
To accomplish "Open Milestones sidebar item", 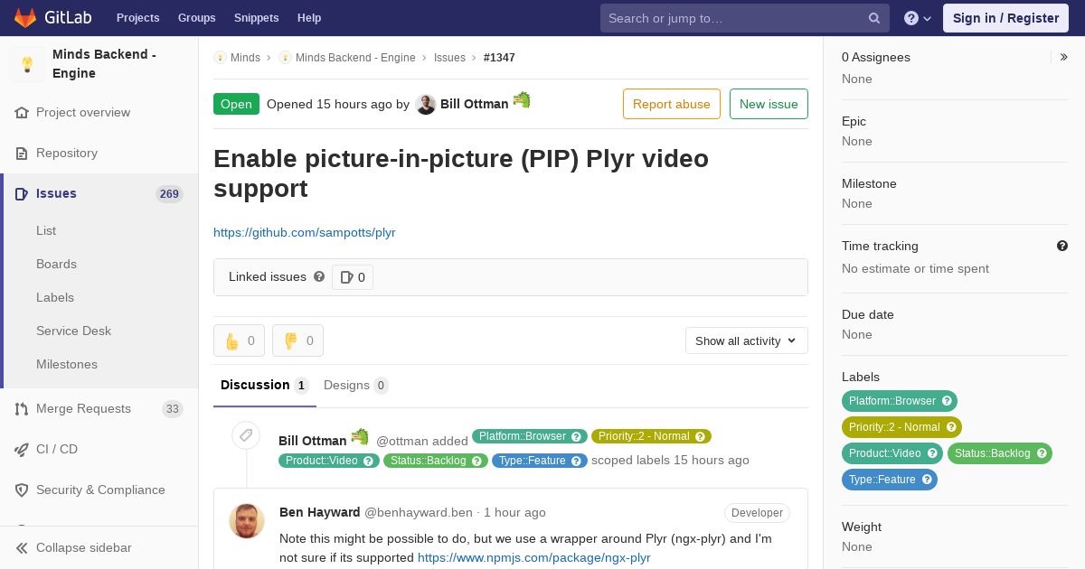I will coord(67,365).
